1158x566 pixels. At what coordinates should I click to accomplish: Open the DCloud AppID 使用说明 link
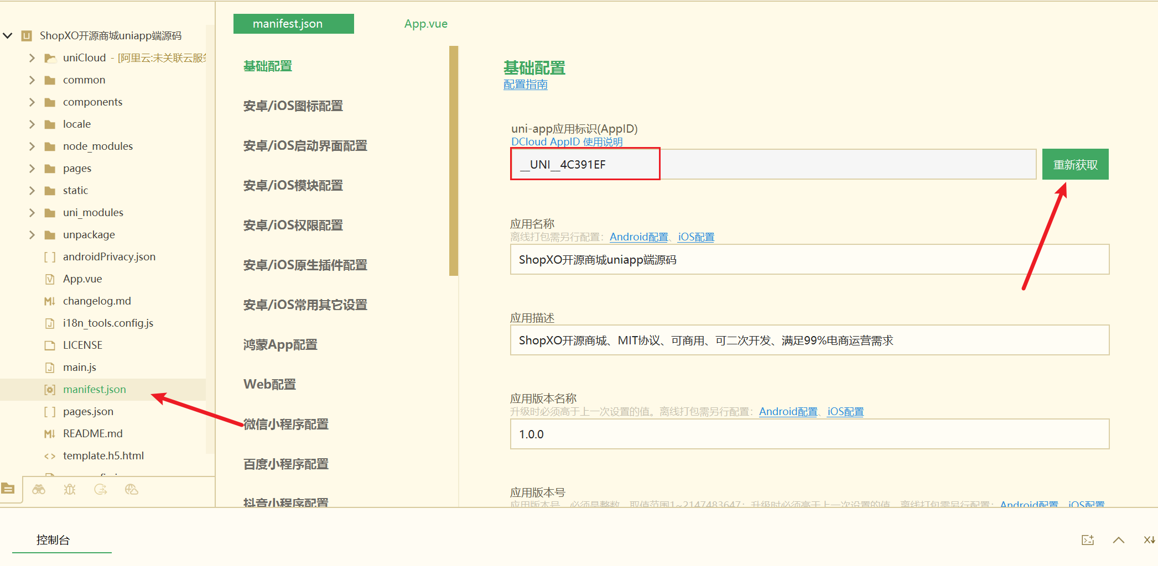567,141
